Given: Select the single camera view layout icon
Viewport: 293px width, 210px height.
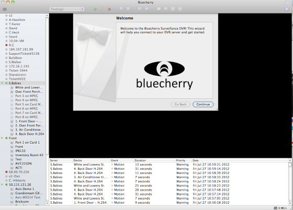Looking at the screenshot, I should tap(159, 9).
